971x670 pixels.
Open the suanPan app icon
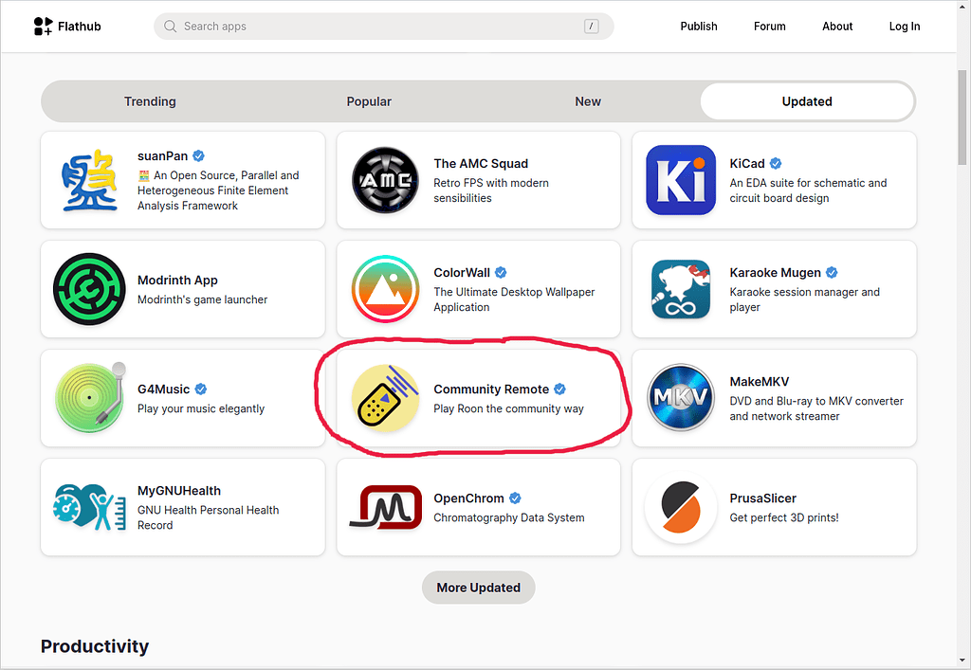point(89,180)
